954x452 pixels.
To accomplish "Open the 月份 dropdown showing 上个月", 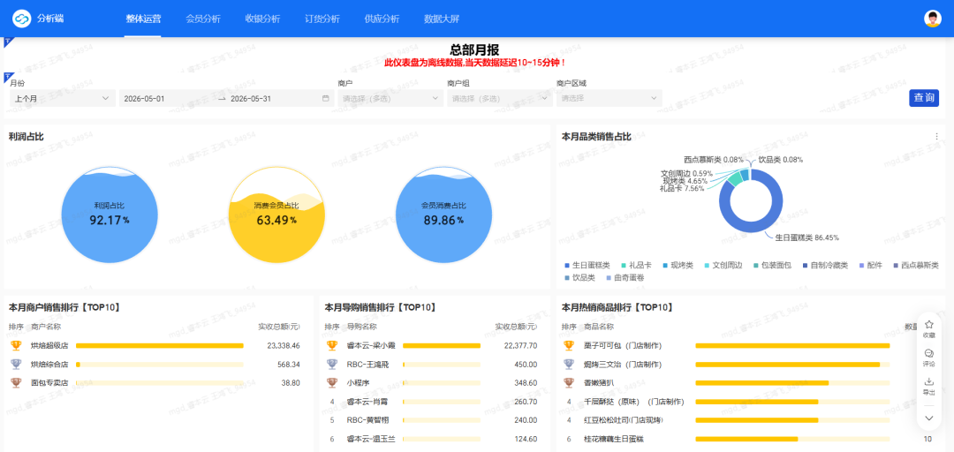I will click(63, 98).
